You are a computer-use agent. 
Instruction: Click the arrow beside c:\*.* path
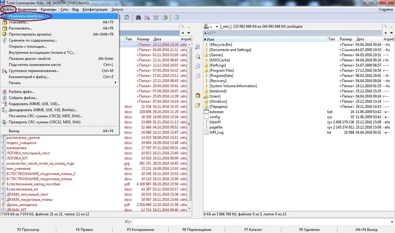[x=205, y=33]
